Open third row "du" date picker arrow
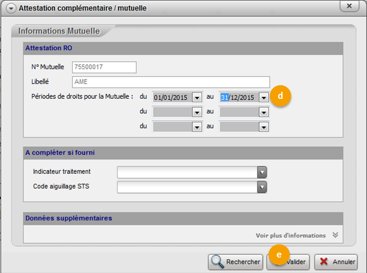 (197, 127)
